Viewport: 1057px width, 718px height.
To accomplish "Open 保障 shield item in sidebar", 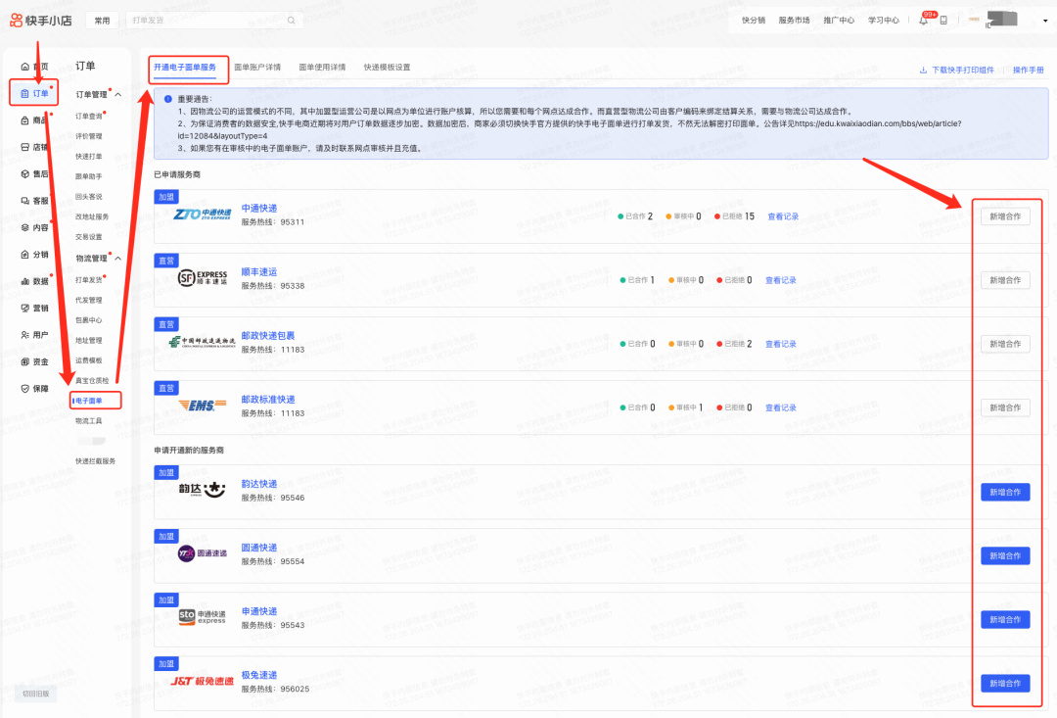I will (34, 388).
